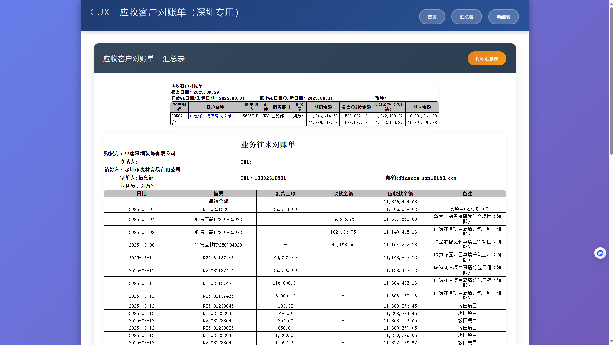Image resolution: width=614 pixels, height=345 pixels.
Task: Select customer code S0507 cell
Action: (179, 116)
